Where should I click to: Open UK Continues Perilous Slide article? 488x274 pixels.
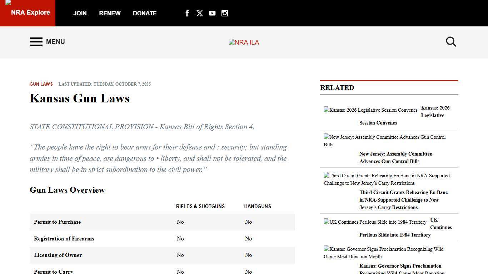[395, 235]
